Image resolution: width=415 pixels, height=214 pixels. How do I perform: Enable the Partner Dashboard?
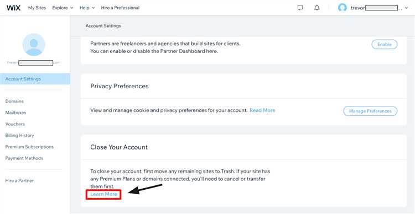pos(385,45)
